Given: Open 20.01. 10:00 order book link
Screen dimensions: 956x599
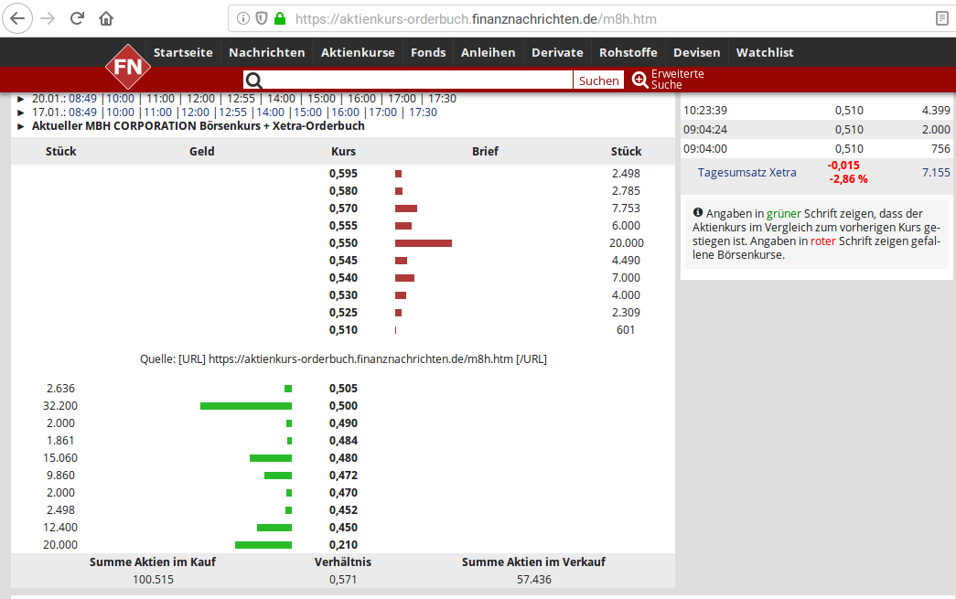Looking at the screenshot, I should tap(120, 99).
